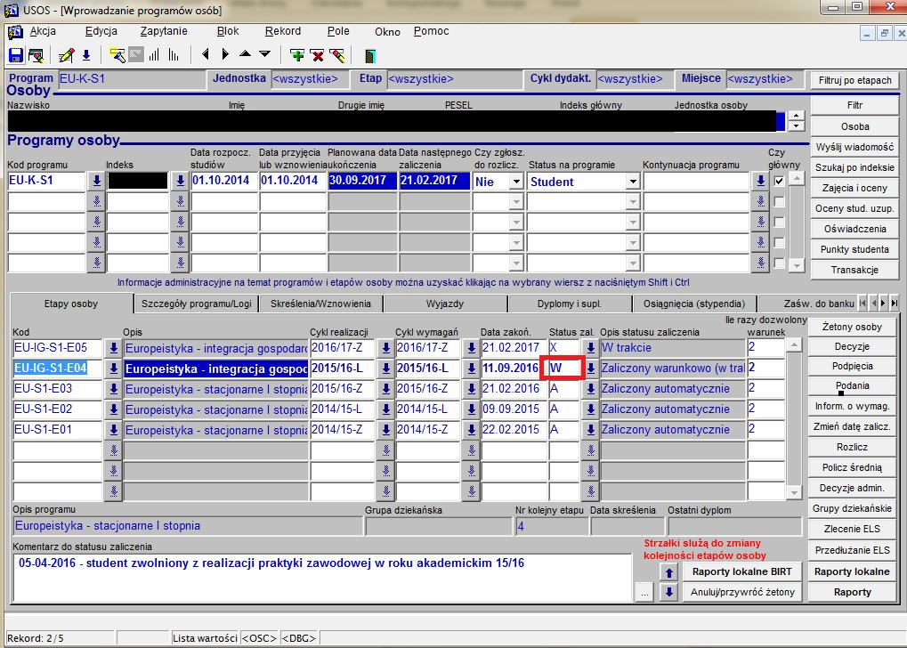Click the red X delete record icon

[317, 55]
